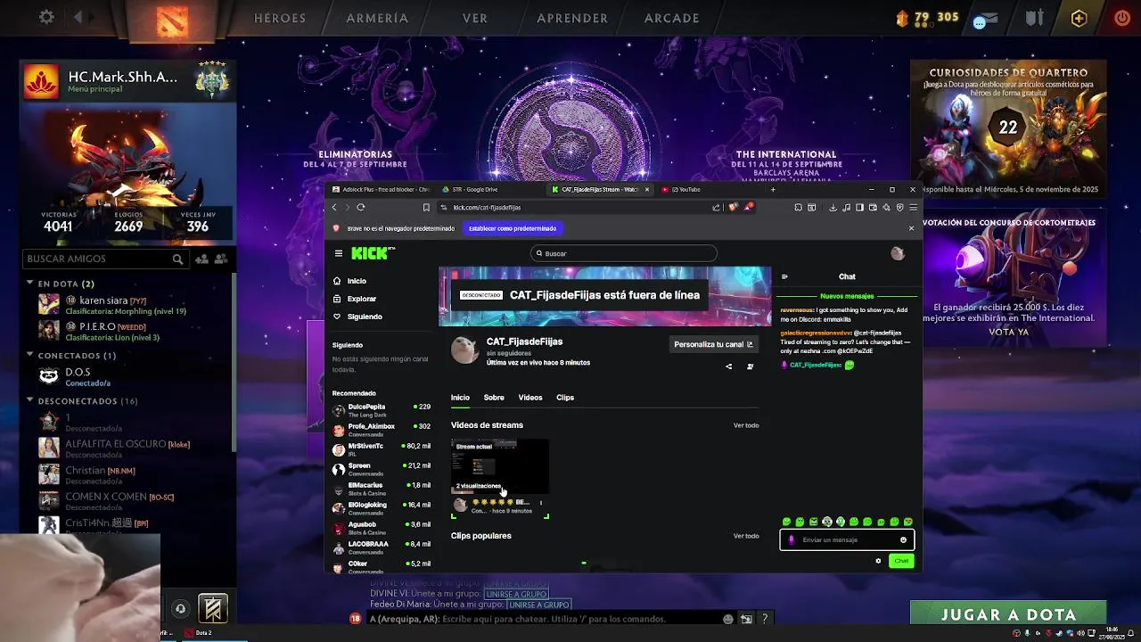Click Fedeo Di Maria's UNIRSE A GRUPO button
Screen dimensions: 1141x642
click(x=538, y=605)
